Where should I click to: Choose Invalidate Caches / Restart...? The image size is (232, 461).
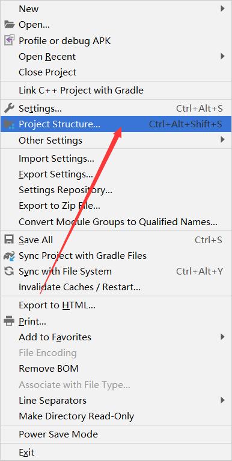pyautogui.click(x=116, y=287)
